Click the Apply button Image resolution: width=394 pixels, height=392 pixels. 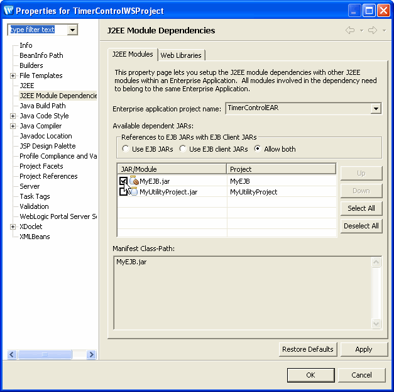[364, 349]
